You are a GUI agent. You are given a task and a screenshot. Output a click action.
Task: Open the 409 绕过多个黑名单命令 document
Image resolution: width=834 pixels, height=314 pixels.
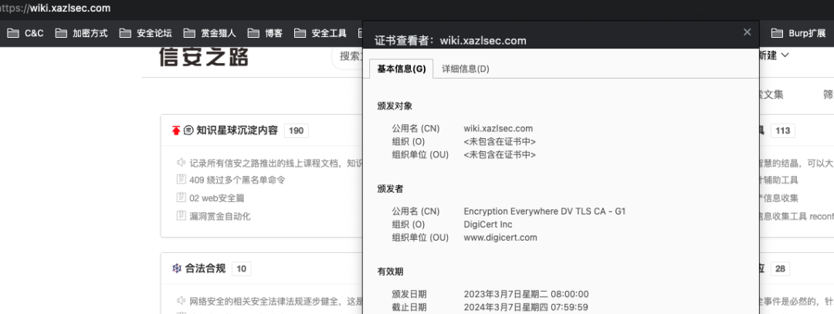pos(237,180)
